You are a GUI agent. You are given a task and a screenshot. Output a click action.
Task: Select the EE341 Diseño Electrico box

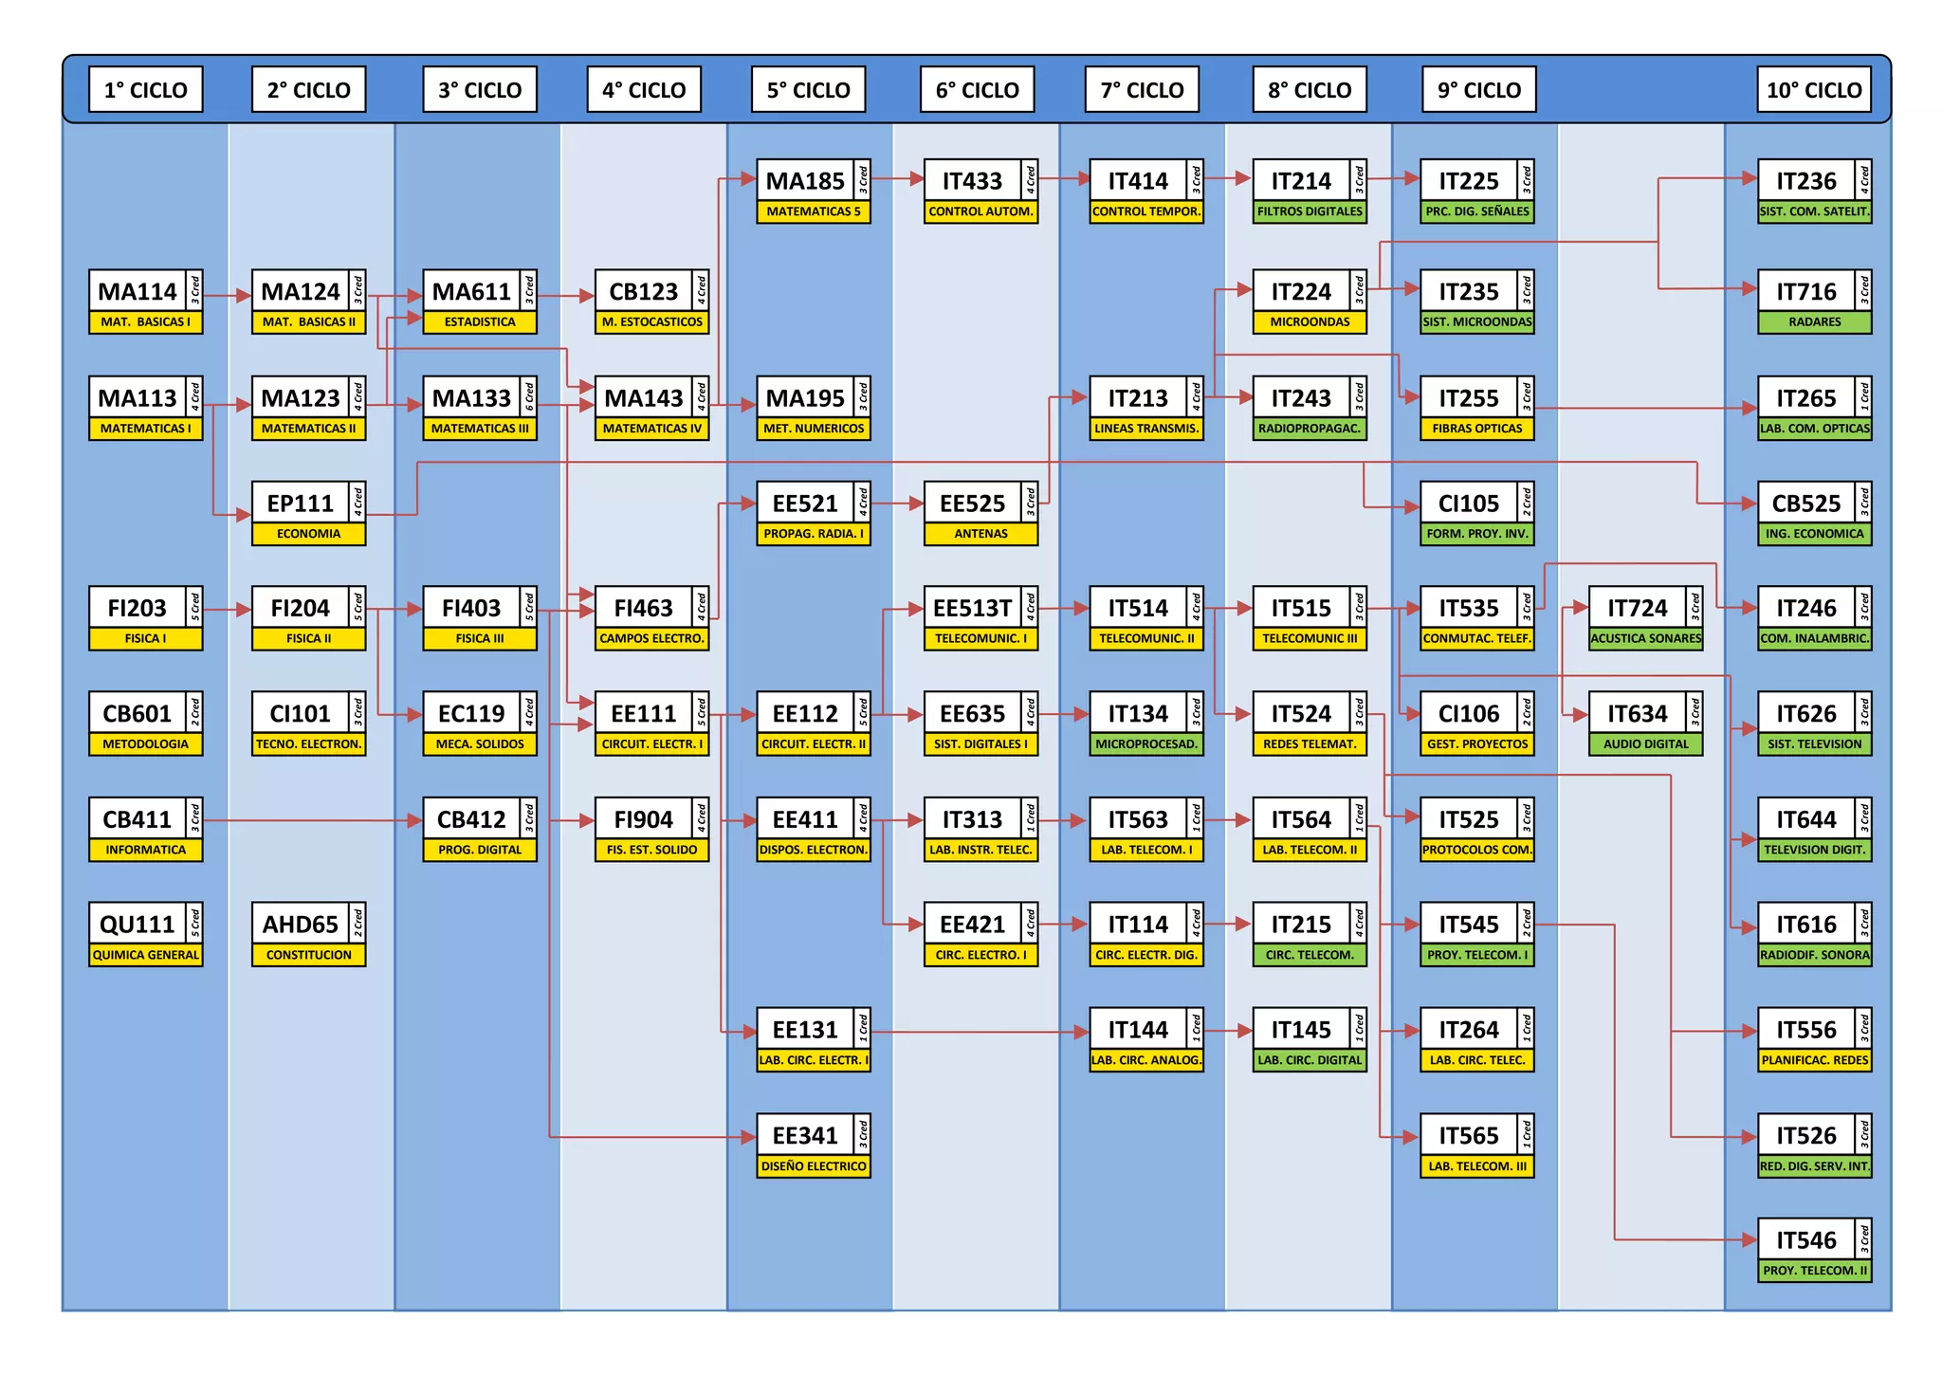click(x=813, y=1146)
